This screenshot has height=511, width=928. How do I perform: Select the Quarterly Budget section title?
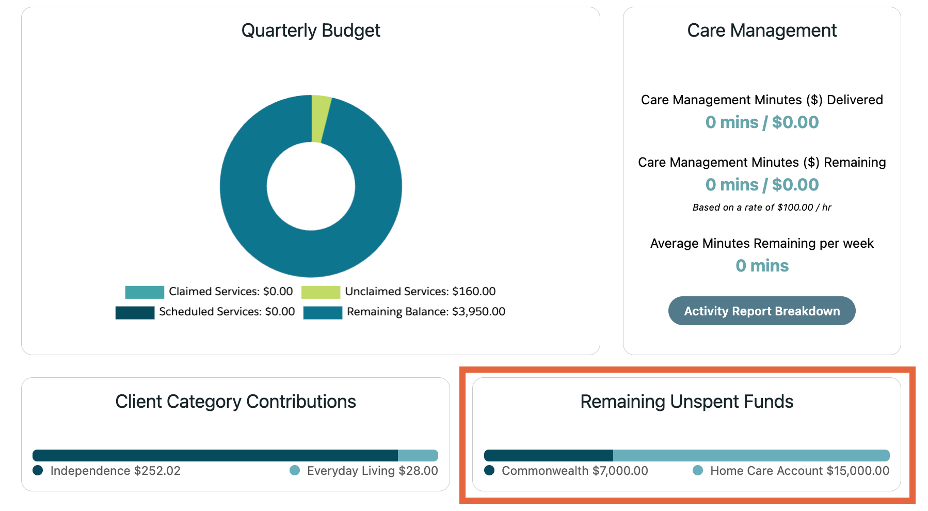click(x=310, y=30)
